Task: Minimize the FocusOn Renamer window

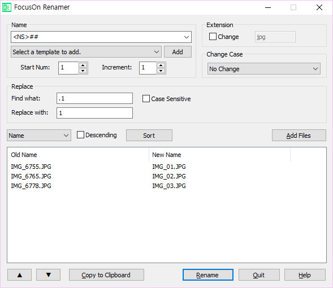Action: (268, 7)
